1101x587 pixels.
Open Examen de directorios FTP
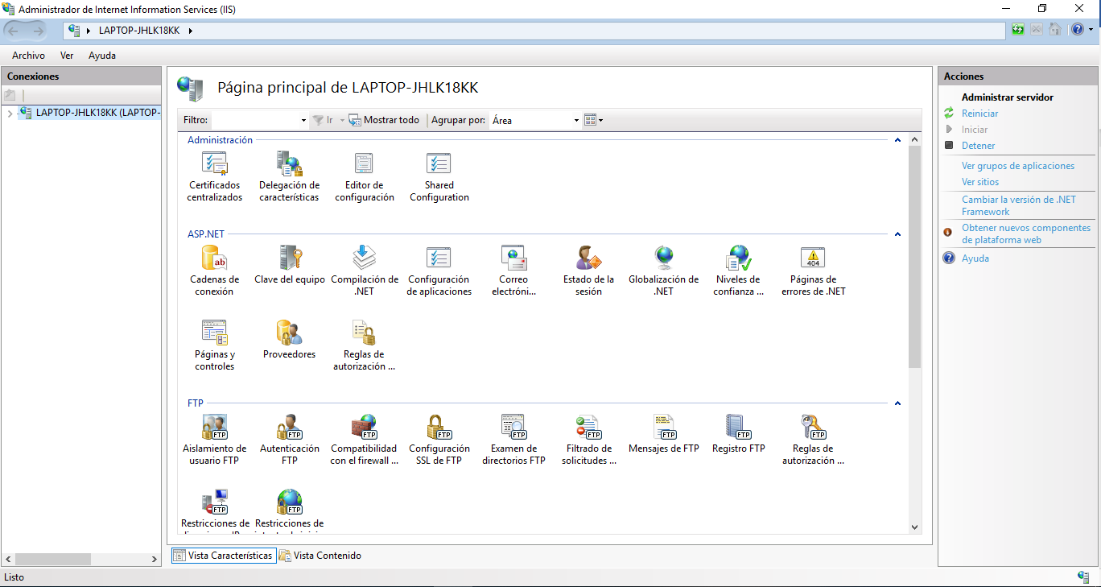513,440
